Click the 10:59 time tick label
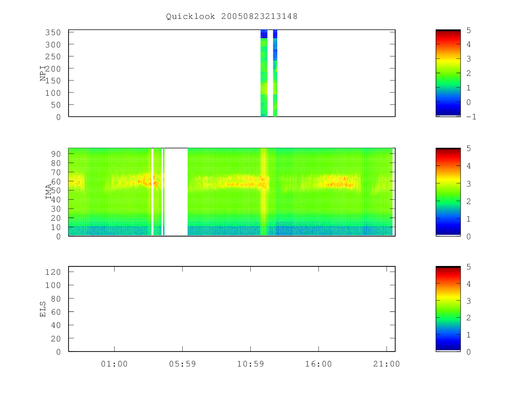Viewport: 527px width, 395px height. click(x=250, y=364)
